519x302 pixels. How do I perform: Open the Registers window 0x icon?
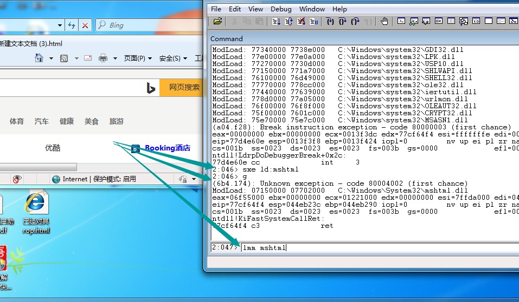[x=439, y=21]
